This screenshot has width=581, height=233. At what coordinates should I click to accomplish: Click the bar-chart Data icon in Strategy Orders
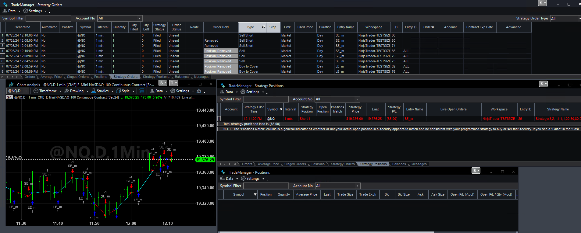5,11
